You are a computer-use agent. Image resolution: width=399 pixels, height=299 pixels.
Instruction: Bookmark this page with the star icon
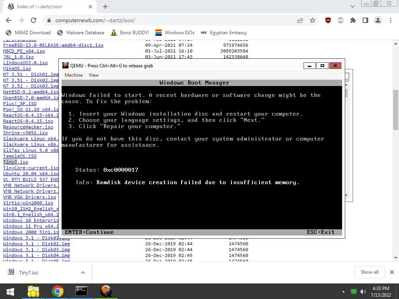pos(312,20)
